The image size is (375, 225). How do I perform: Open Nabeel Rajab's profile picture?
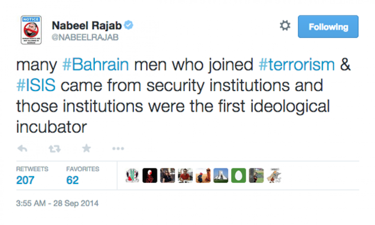(x=31, y=30)
